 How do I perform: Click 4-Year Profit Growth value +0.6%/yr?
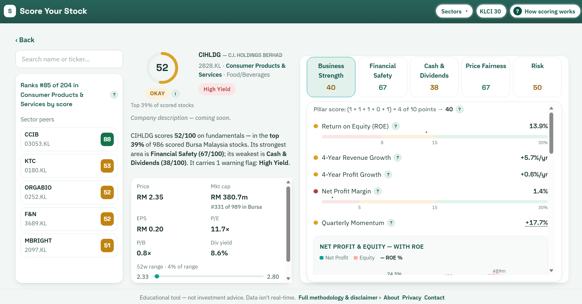coord(534,175)
